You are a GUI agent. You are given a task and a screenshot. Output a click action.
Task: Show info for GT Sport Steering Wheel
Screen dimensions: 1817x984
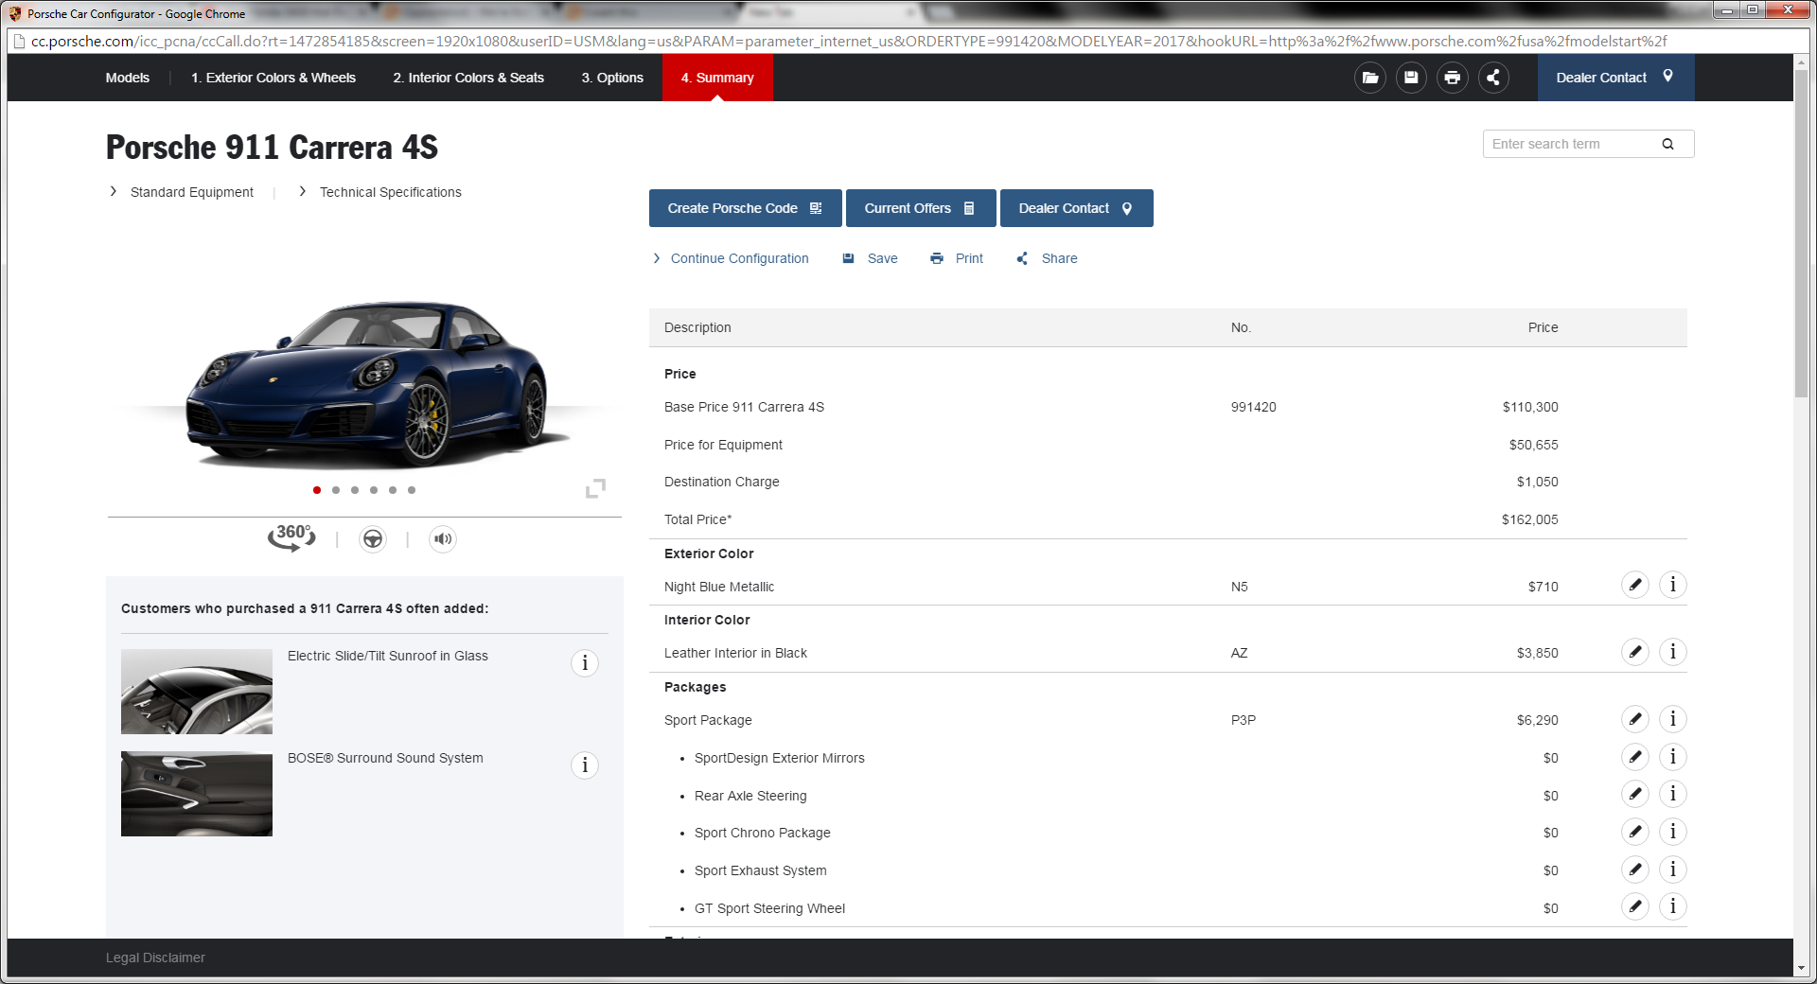click(x=1673, y=906)
